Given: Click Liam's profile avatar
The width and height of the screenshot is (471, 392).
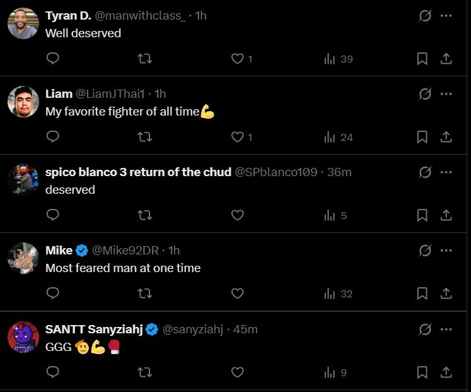Looking at the screenshot, I should (23, 102).
